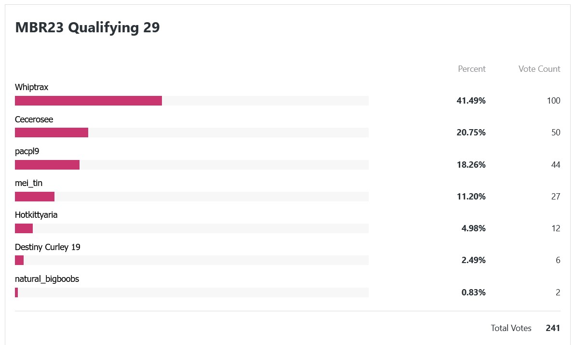Click the Percent column header

pos(471,69)
